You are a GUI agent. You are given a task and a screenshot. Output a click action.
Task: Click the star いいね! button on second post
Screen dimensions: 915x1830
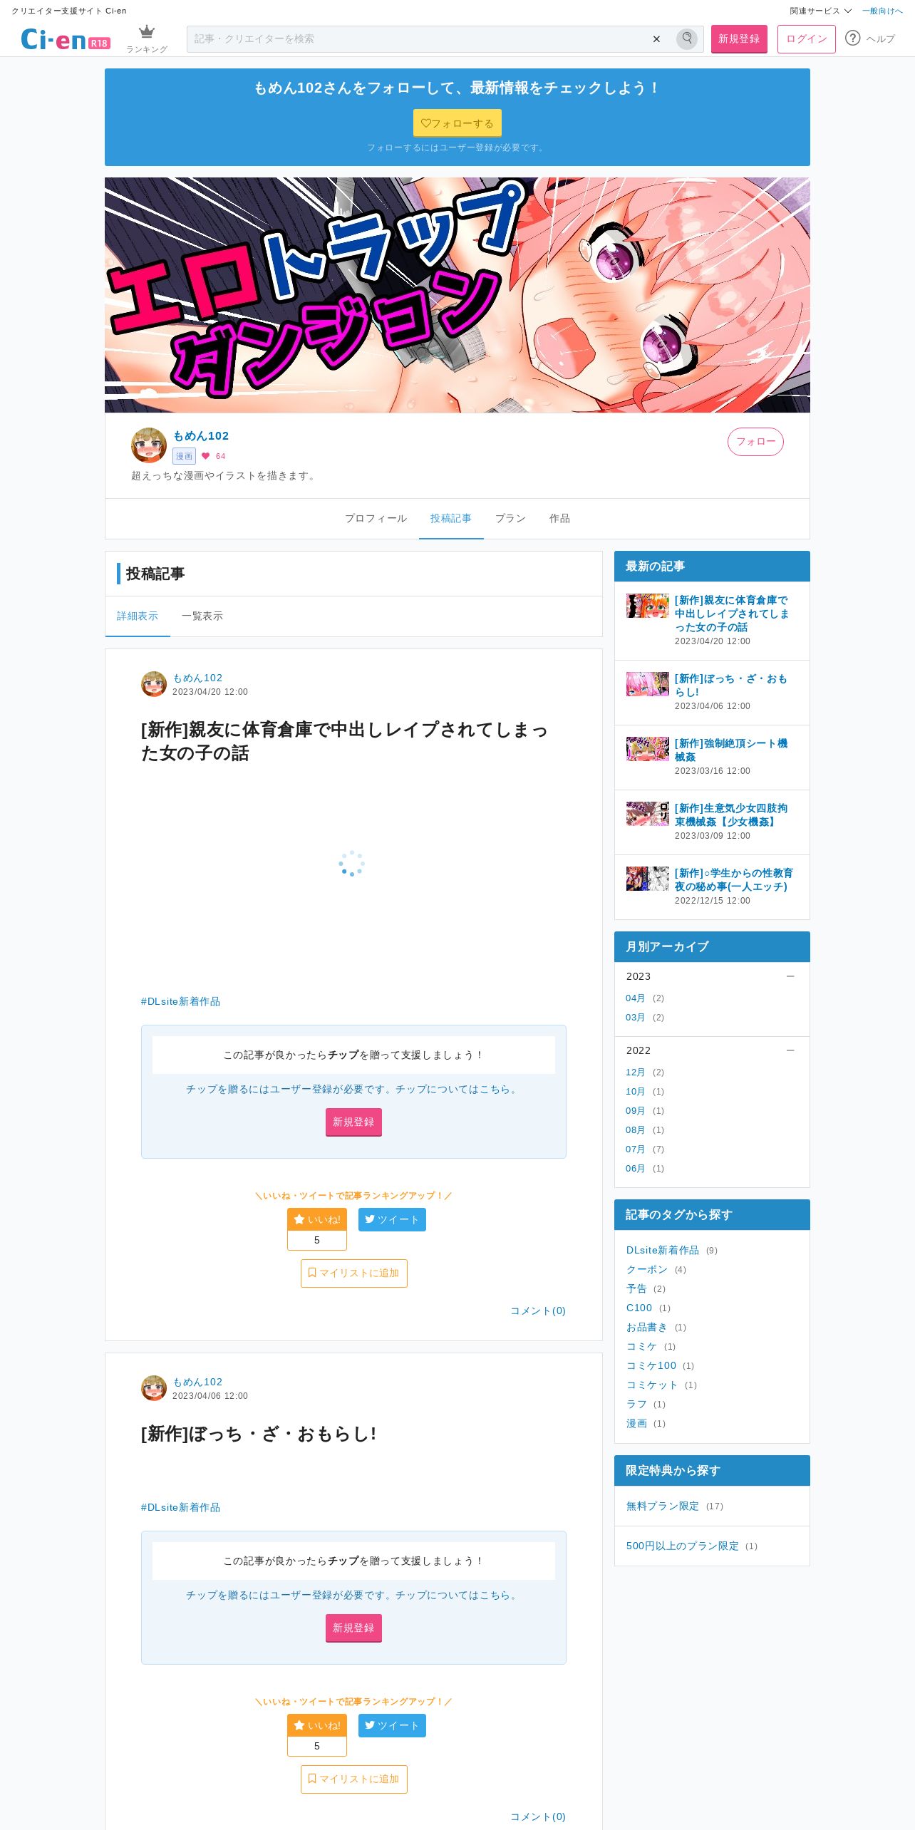pos(317,1725)
